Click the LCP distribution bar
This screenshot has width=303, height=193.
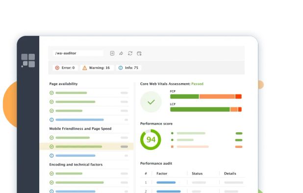[x=206, y=109]
